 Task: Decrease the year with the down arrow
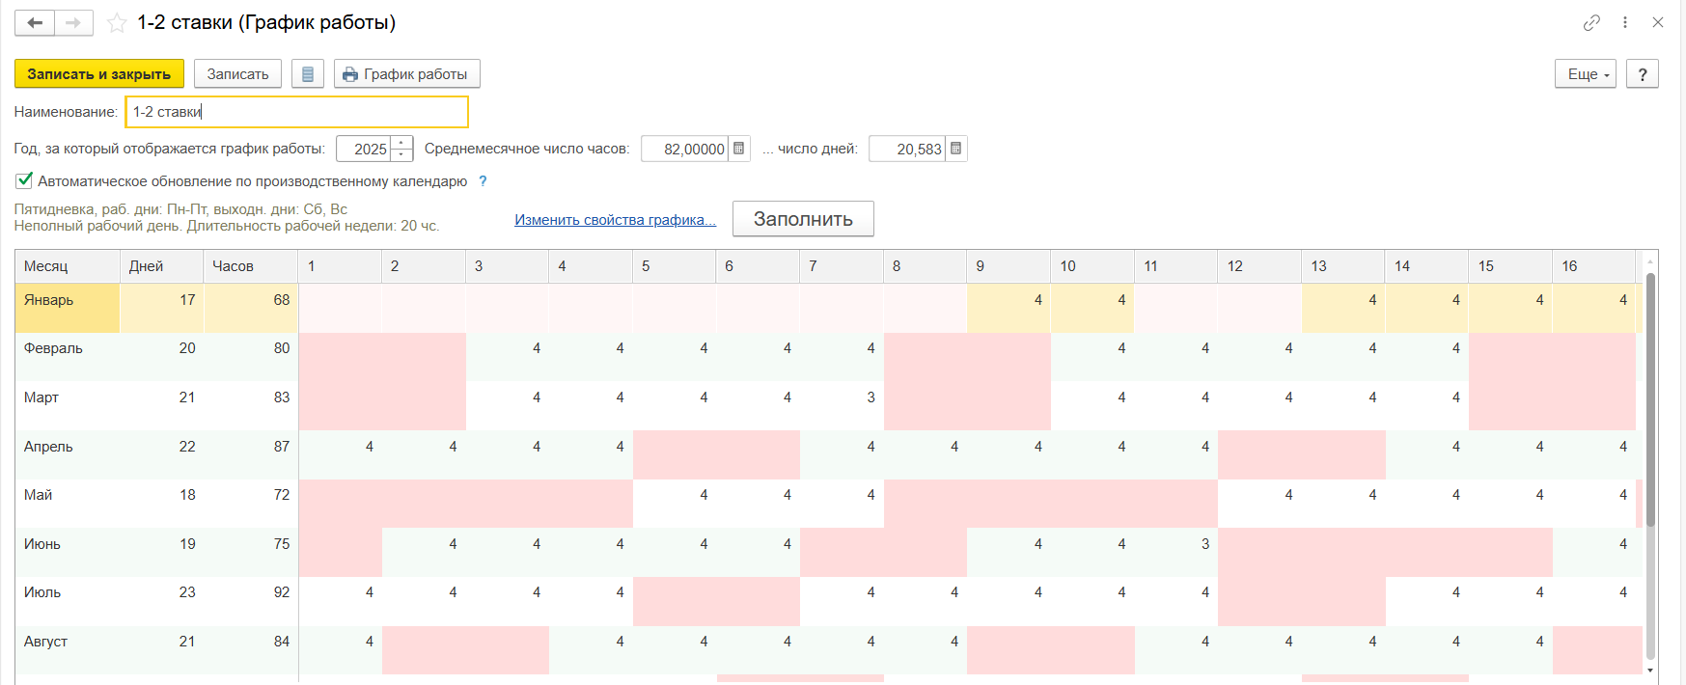(x=401, y=154)
